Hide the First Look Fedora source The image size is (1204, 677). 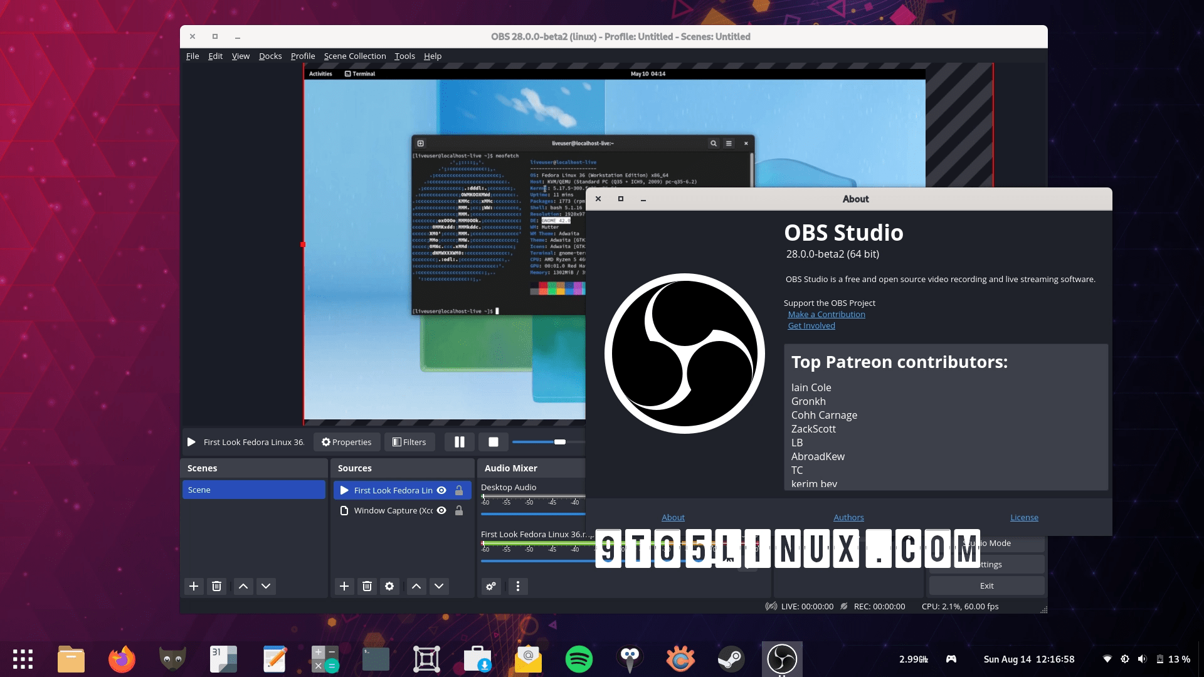click(x=441, y=490)
